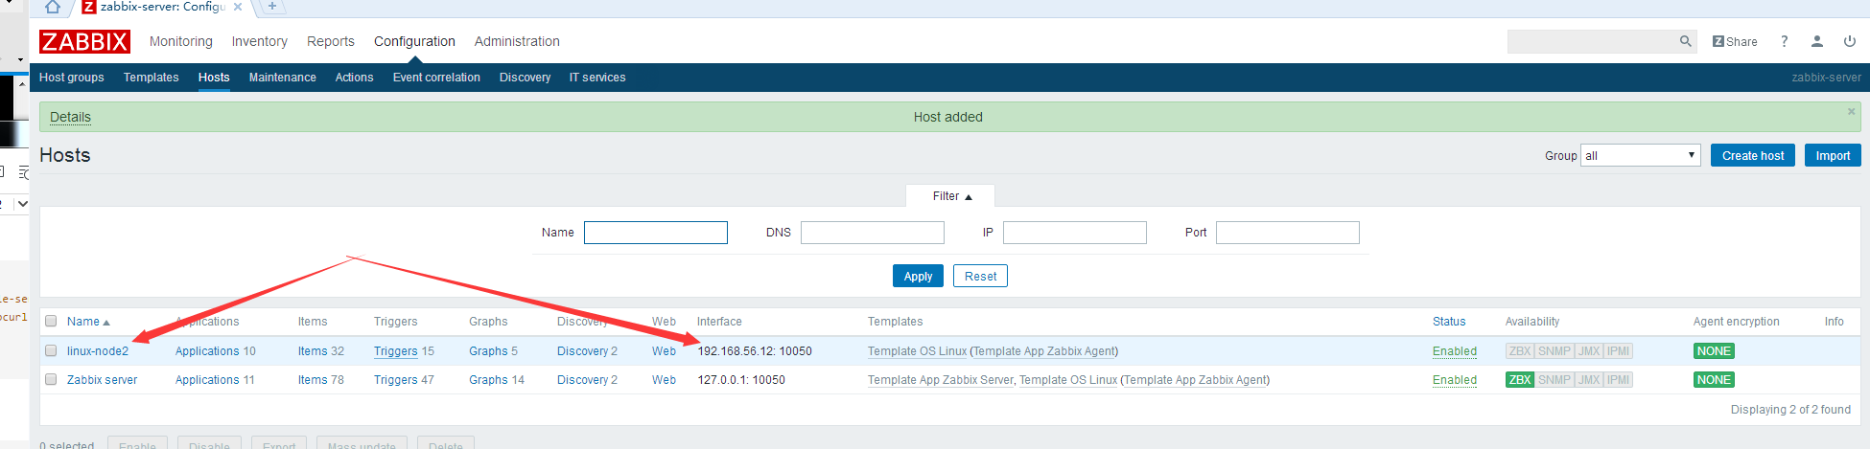Click SNMP badge for Zabbix server
Image resolution: width=1870 pixels, height=449 pixels.
pyautogui.click(x=1554, y=380)
